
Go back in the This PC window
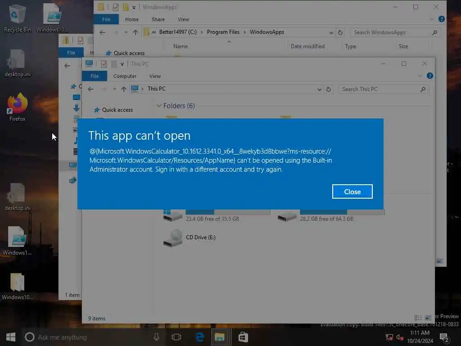pyautogui.click(x=90, y=89)
